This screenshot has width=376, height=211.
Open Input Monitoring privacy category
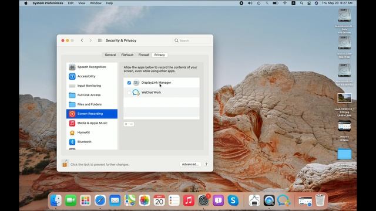tap(92, 86)
